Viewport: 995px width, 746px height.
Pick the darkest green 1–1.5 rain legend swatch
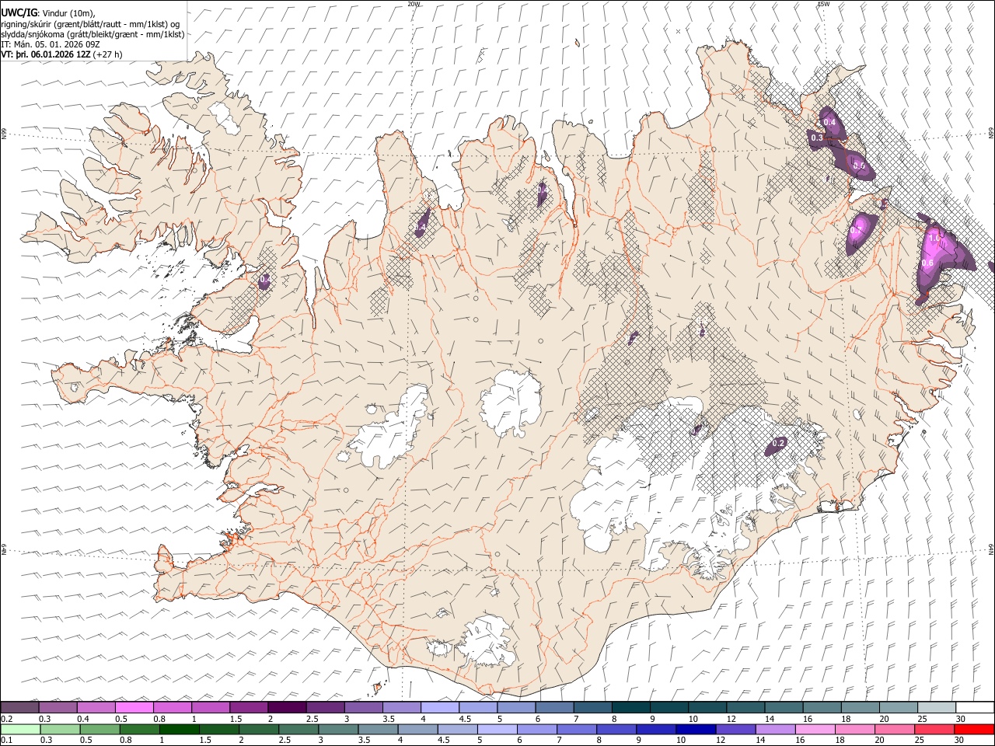pyautogui.click(x=180, y=729)
